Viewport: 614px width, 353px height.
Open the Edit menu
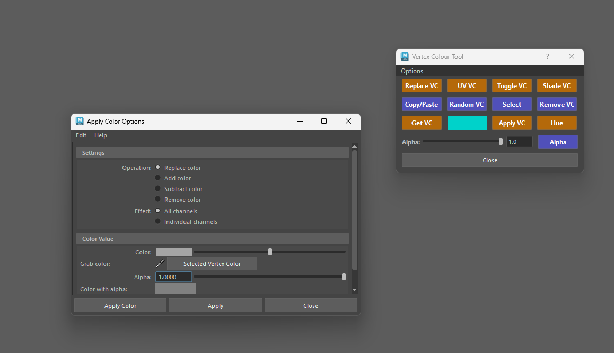coord(81,135)
